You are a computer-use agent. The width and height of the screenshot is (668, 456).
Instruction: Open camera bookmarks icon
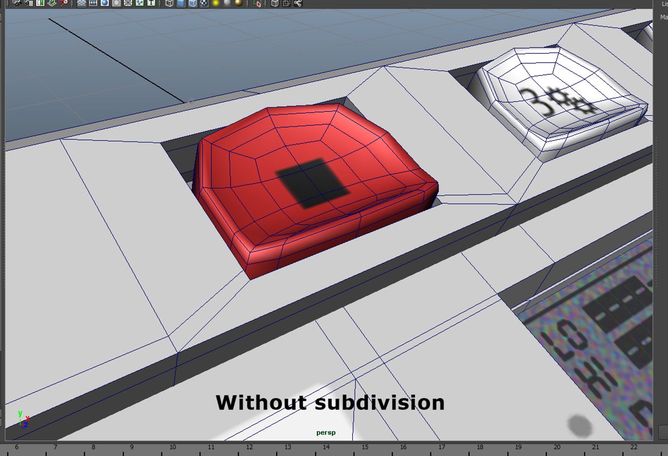click(41, 3)
